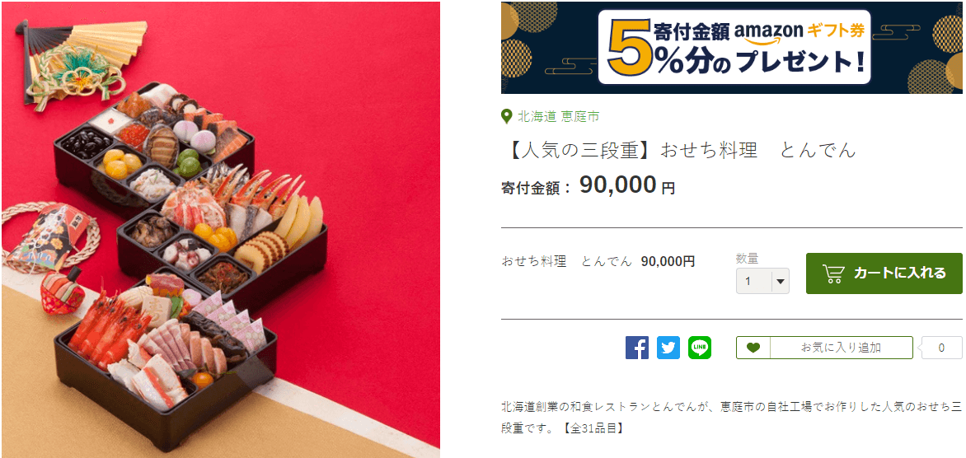Click the 寄付金額 90,000 円 price
The width and height of the screenshot is (966, 458).
click(589, 186)
